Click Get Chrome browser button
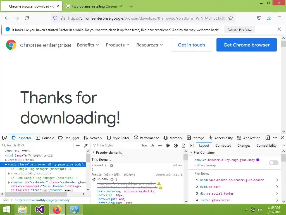This screenshot has width=286, height=215. (x=246, y=45)
